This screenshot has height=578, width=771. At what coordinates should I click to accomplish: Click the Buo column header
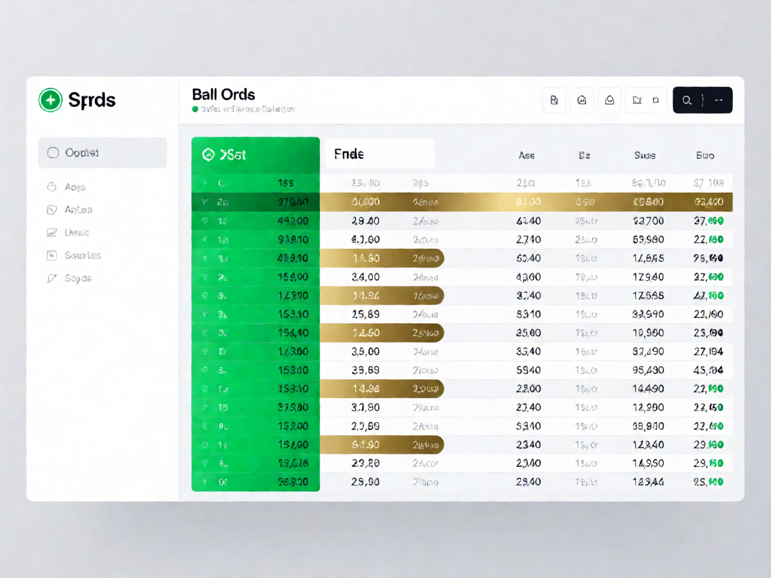coord(705,155)
